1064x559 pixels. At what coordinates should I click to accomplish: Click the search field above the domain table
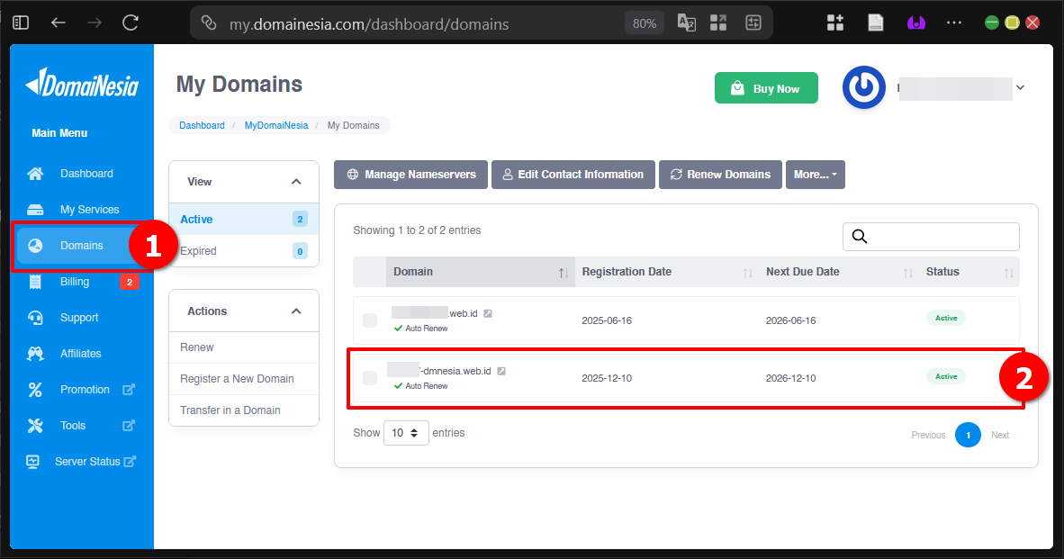[931, 236]
